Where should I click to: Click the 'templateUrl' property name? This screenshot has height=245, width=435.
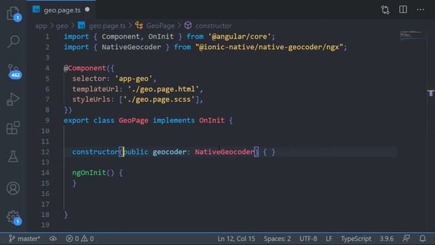pyautogui.click(x=95, y=89)
